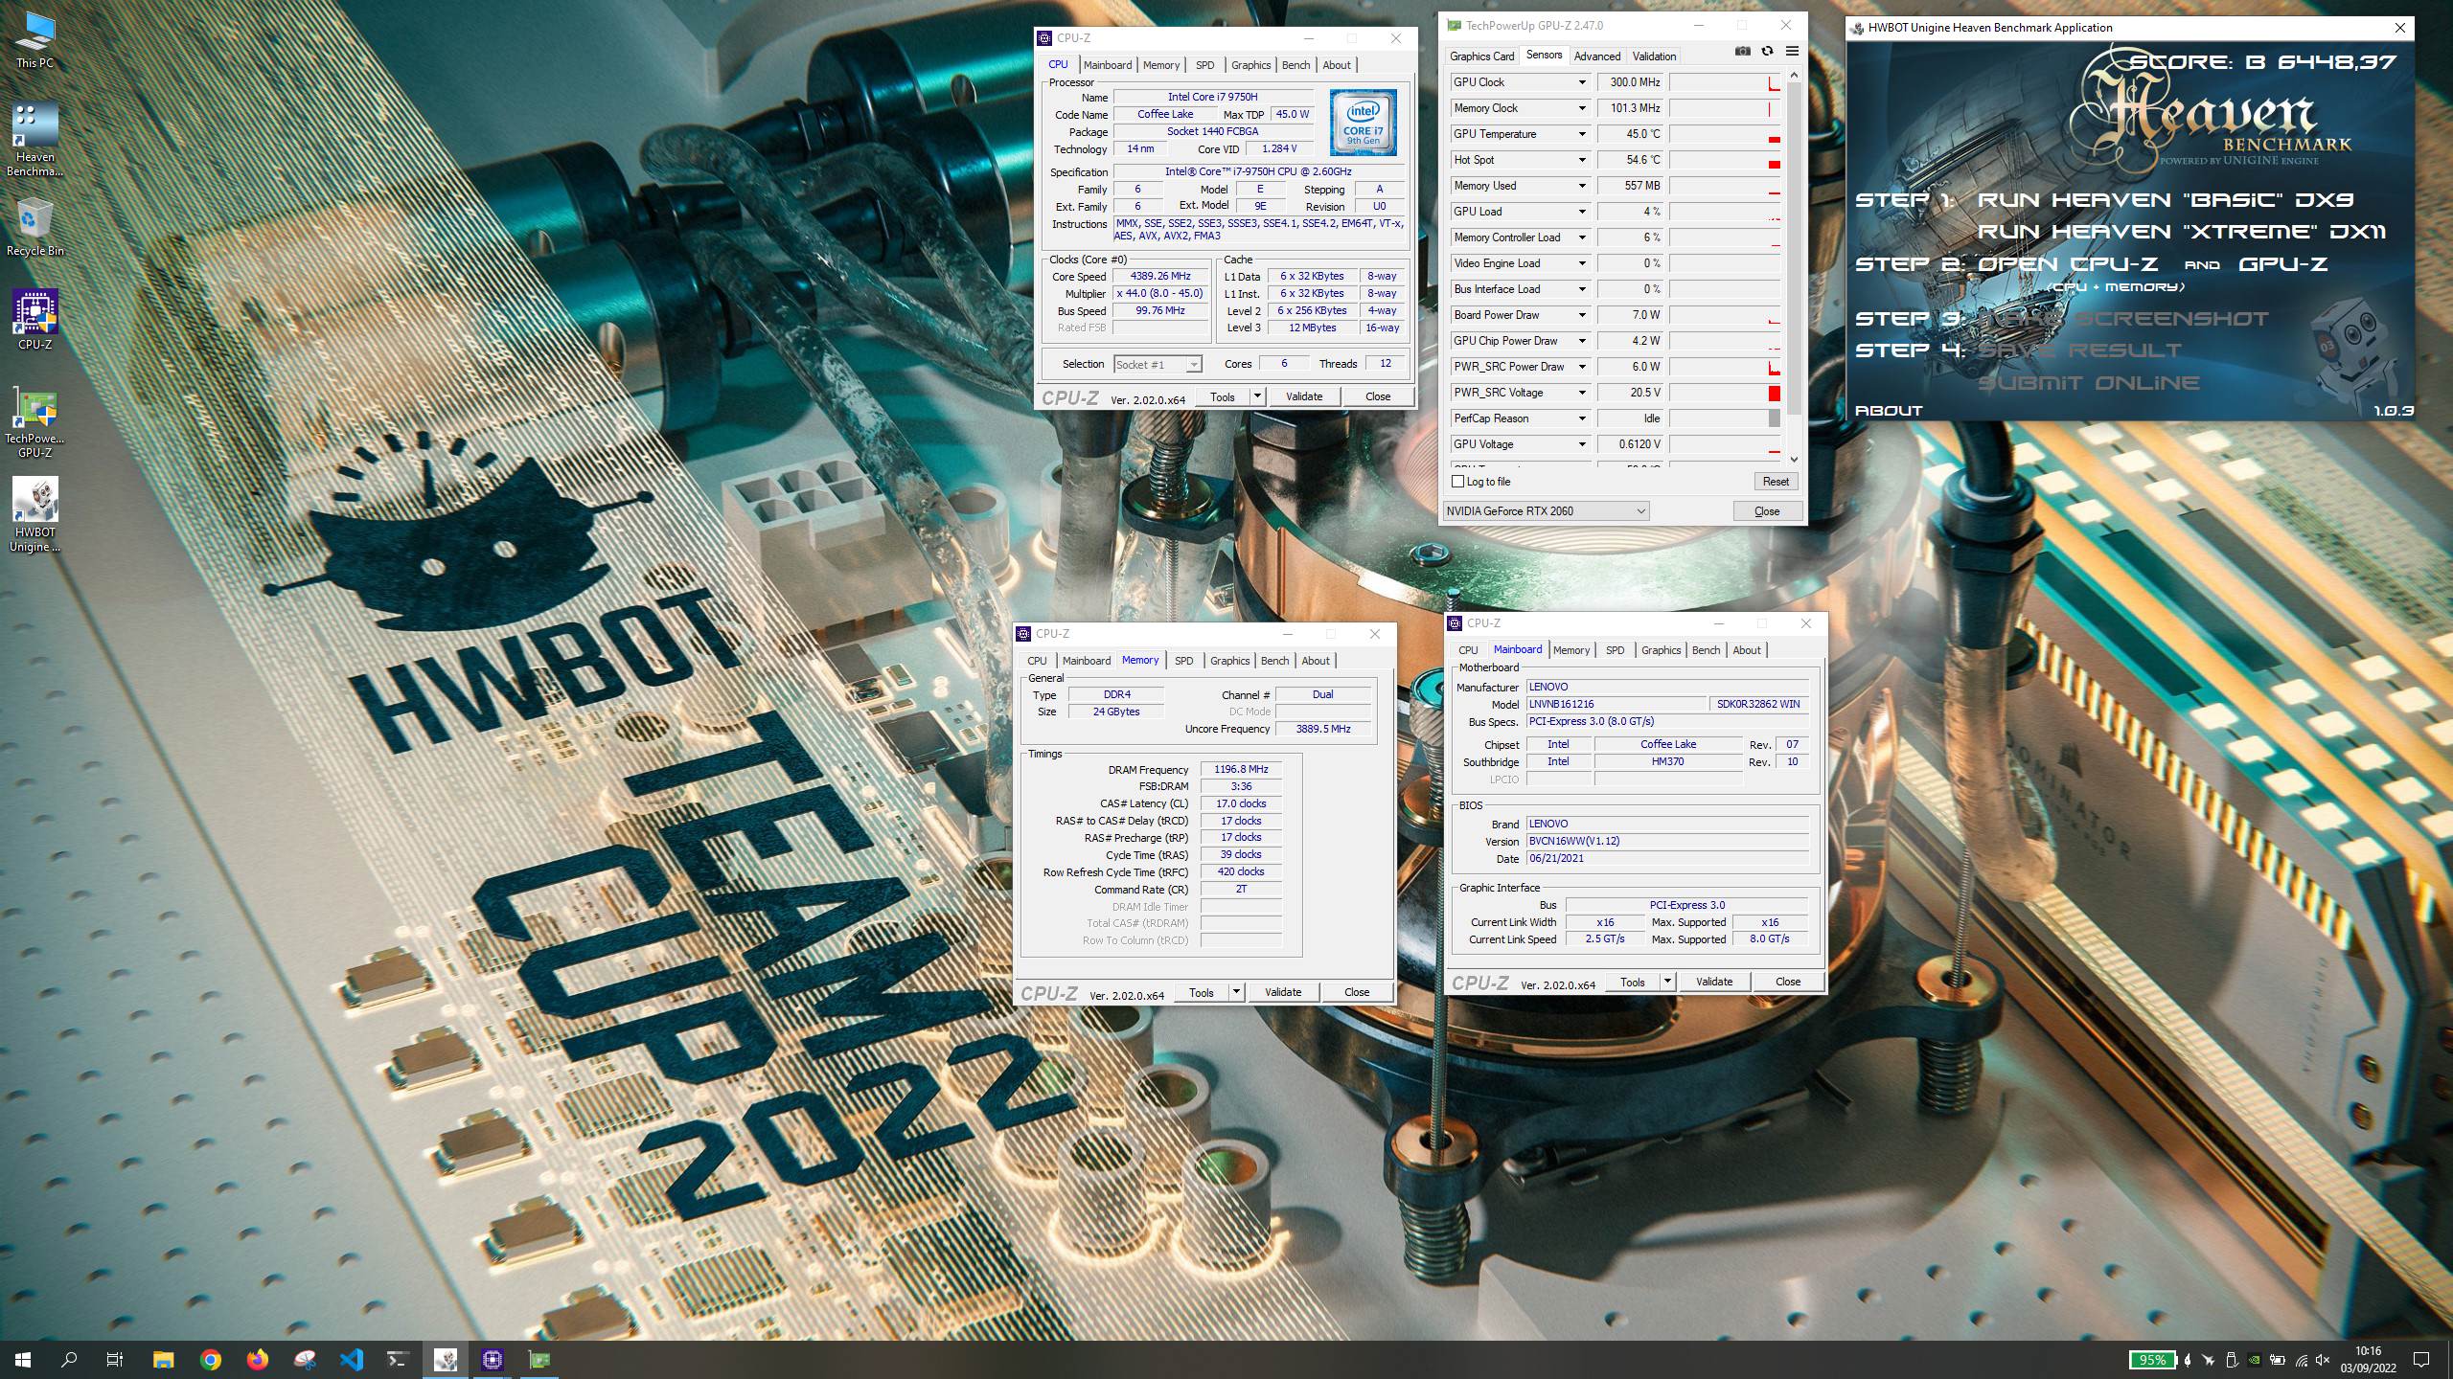Click the scroll down arrow of GPU-Z sensor list
This screenshot has height=1379, width=2453.
coord(1795,460)
